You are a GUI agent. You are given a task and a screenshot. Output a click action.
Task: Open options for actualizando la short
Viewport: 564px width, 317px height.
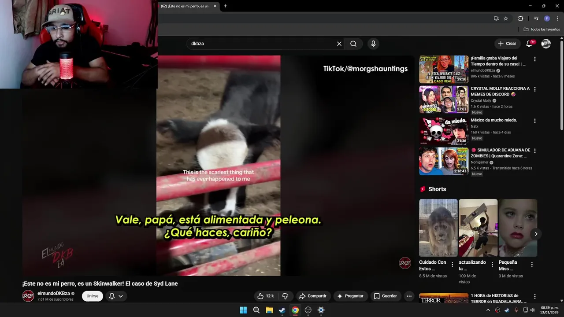[x=492, y=265]
